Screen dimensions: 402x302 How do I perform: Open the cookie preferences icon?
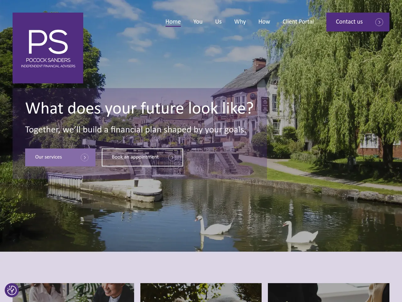pyautogui.click(x=12, y=290)
